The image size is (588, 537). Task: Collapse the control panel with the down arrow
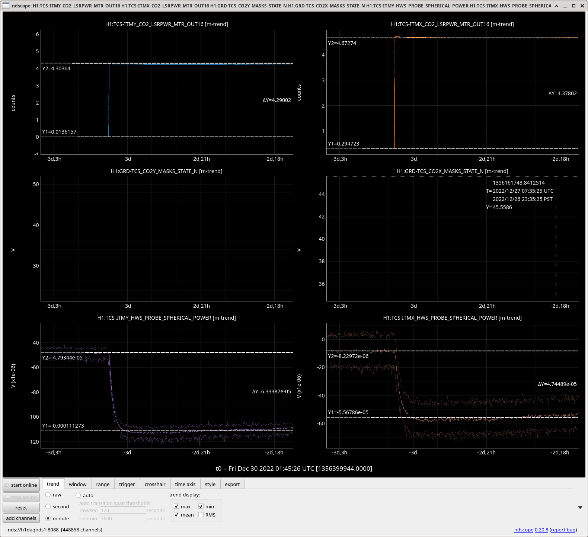(580, 508)
